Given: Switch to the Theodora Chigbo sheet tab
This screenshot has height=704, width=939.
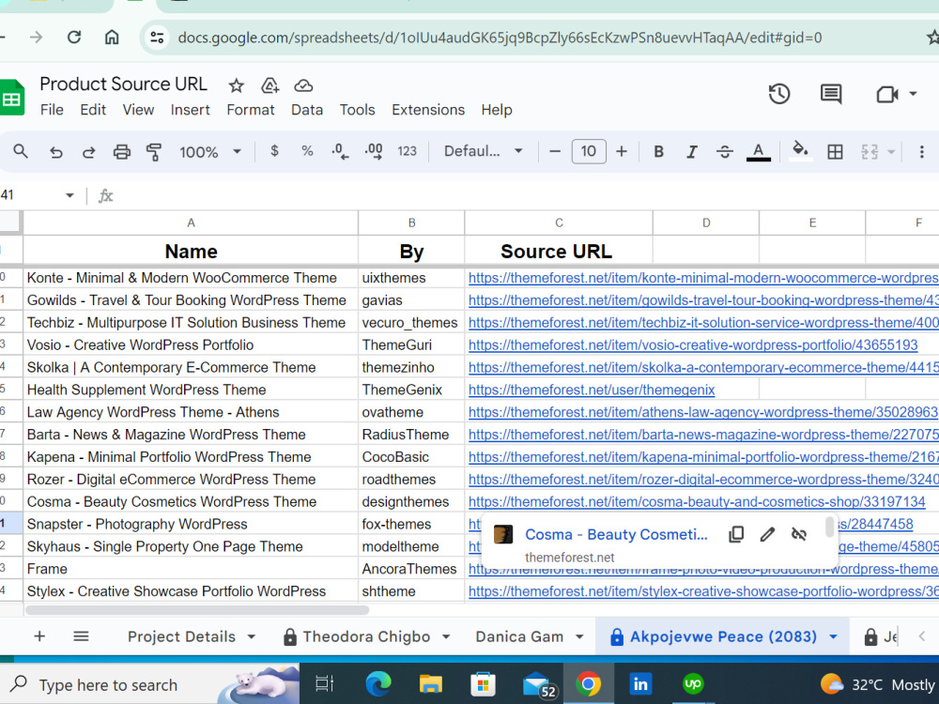Looking at the screenshot, I should (x=366, y=636).
